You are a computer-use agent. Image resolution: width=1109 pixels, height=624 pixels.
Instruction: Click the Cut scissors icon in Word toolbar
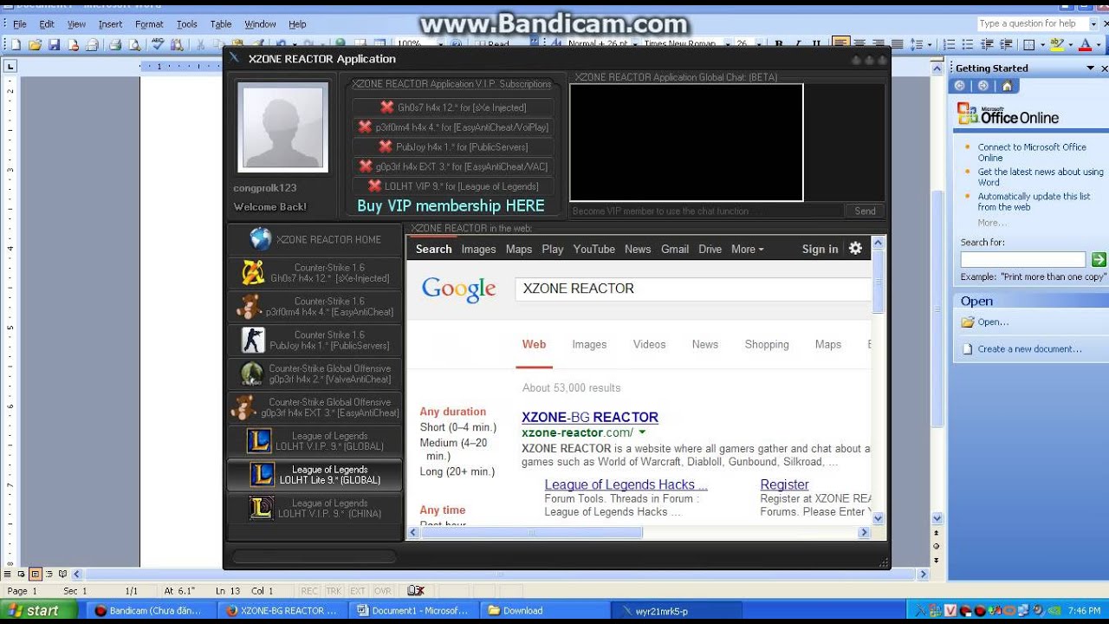(x=200, y=44)
